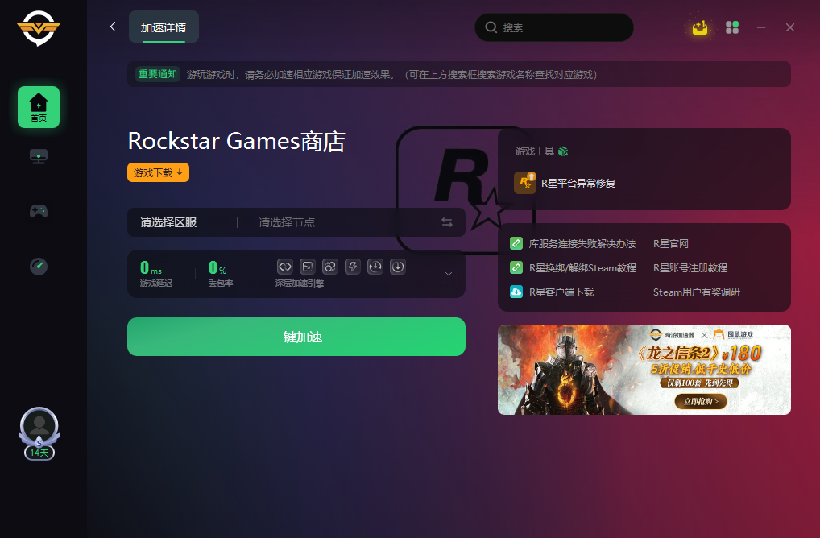Click the 深层加速引擎 label

point(300,283)
